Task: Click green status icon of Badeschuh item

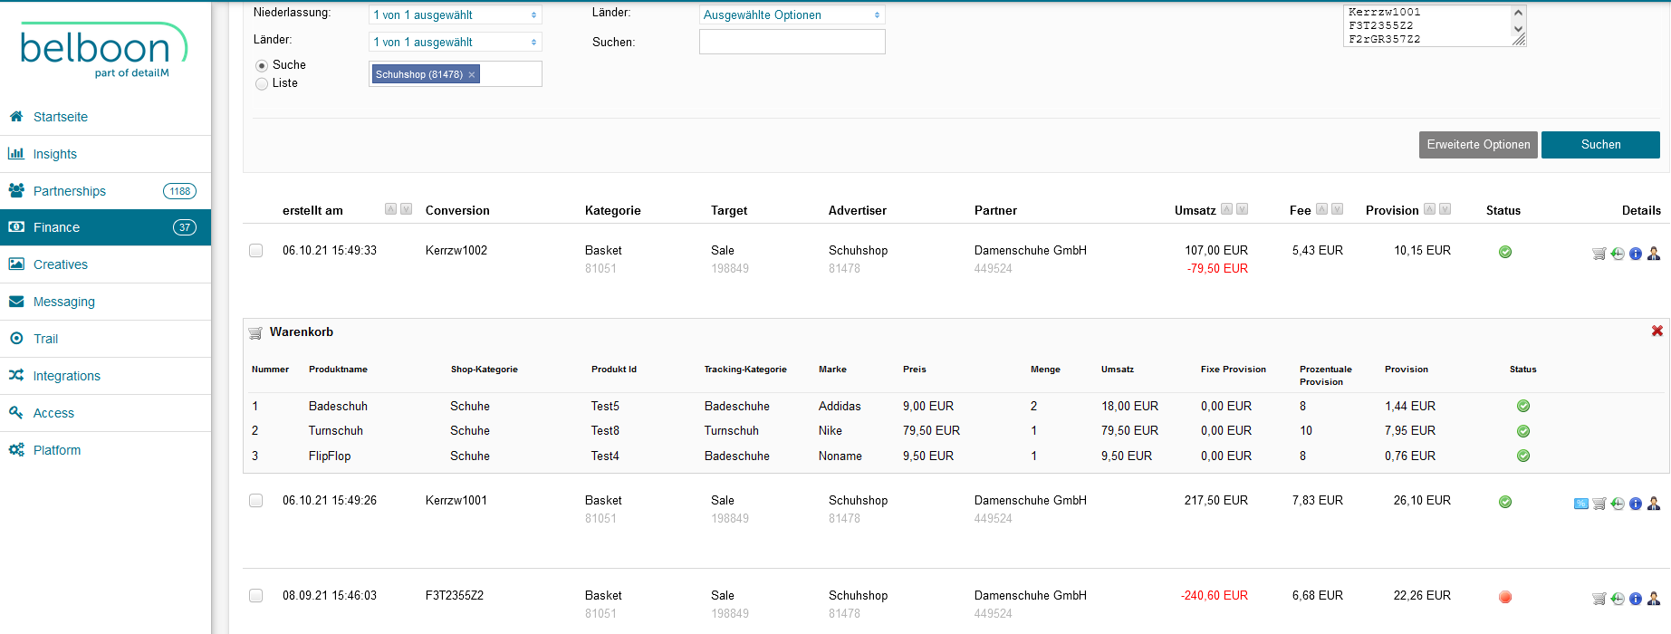Action: (1523, 406)
